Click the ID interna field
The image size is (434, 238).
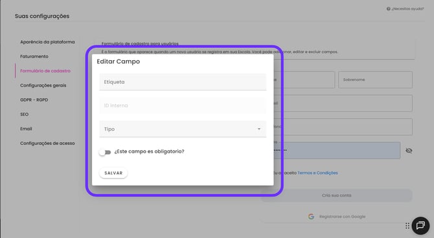pyautogui.click(x=183, y=105)
